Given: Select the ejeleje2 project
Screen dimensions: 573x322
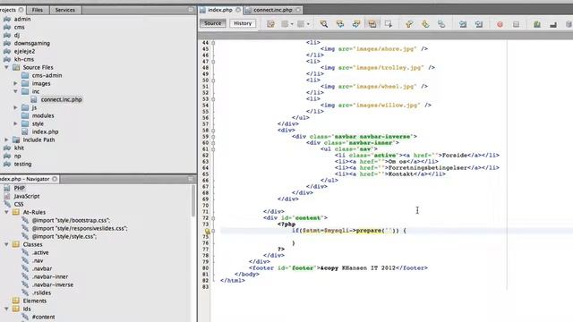Looking at the screenshot, I should 24,51.
